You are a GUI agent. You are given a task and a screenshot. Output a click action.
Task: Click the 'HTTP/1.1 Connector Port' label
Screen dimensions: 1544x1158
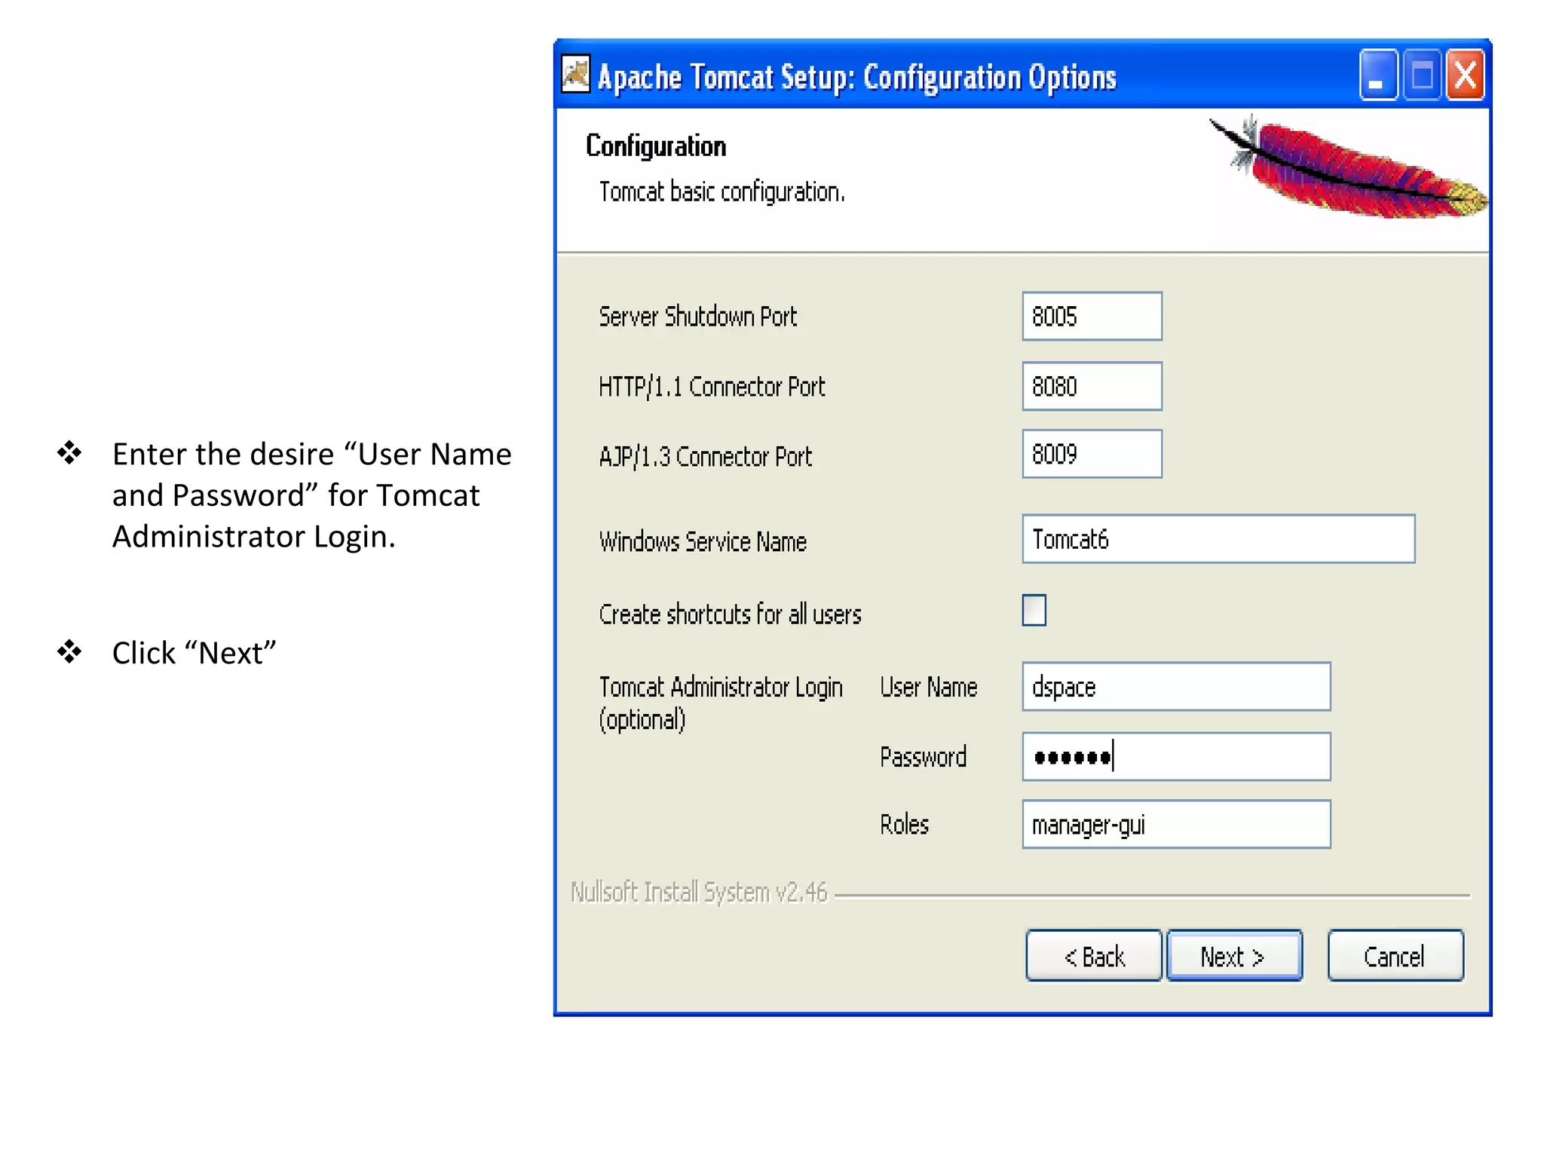click(x=712, y=387)
